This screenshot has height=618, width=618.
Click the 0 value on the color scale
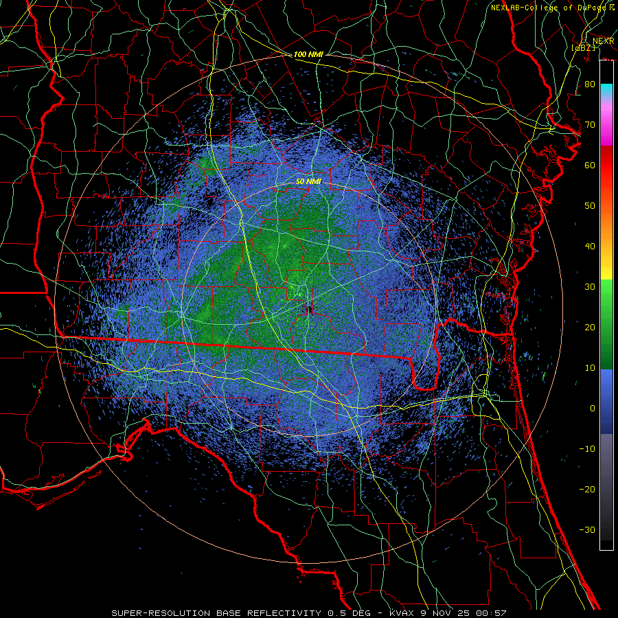click(x=593, y=409)
